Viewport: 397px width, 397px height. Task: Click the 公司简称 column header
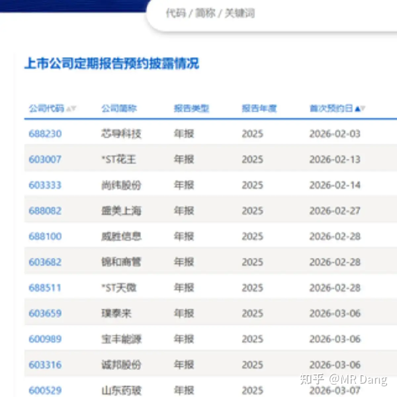coord(119,108)
